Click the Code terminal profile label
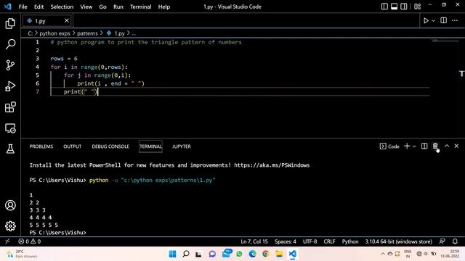 [389, 146]
